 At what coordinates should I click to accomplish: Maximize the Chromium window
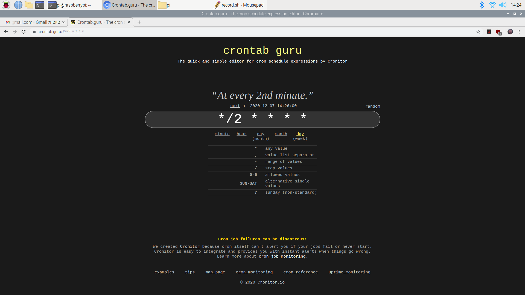click(x=515, y=14)
